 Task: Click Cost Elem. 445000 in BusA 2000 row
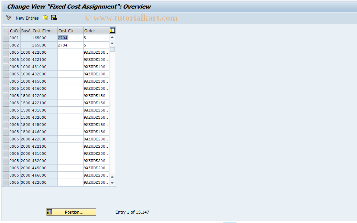click(x=45, y=168)
